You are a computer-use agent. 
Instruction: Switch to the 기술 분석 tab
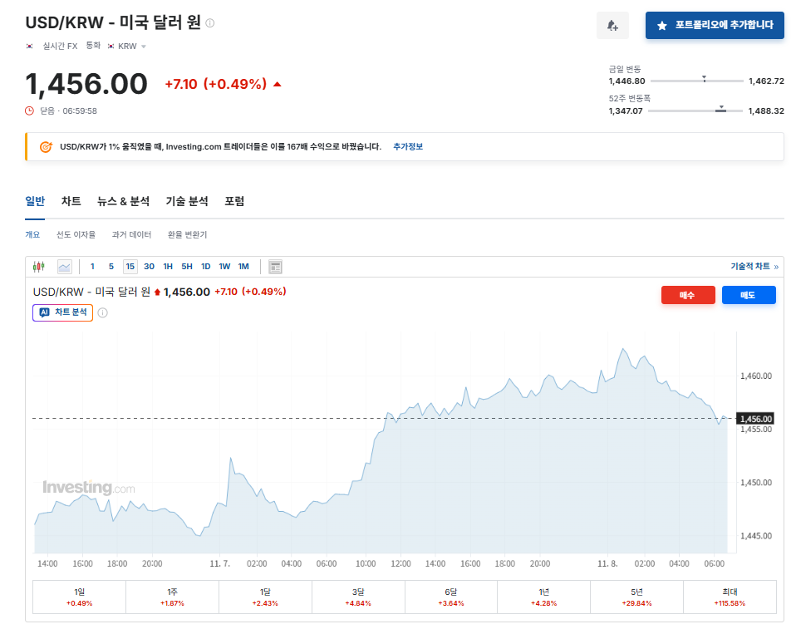pos(187,201)
